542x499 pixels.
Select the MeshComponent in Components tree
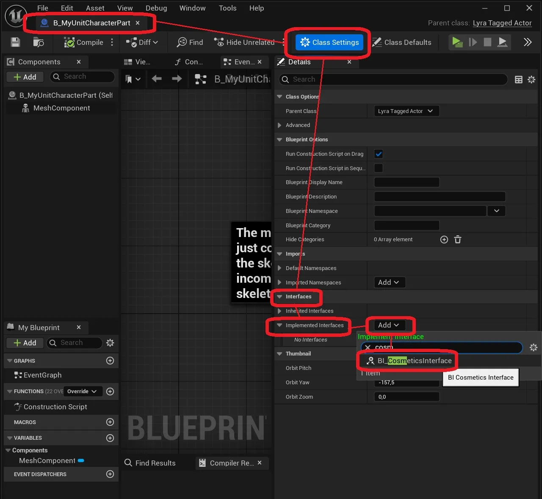click(61, 108)
